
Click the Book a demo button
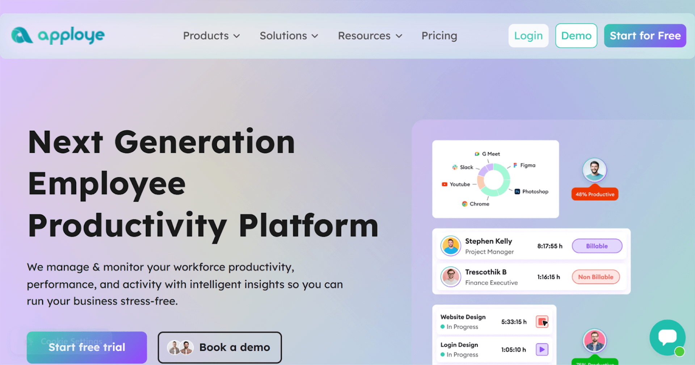tap(220, 347)
